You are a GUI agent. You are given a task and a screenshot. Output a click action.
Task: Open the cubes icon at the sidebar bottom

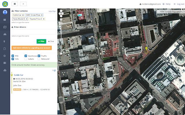click(5, 70)
